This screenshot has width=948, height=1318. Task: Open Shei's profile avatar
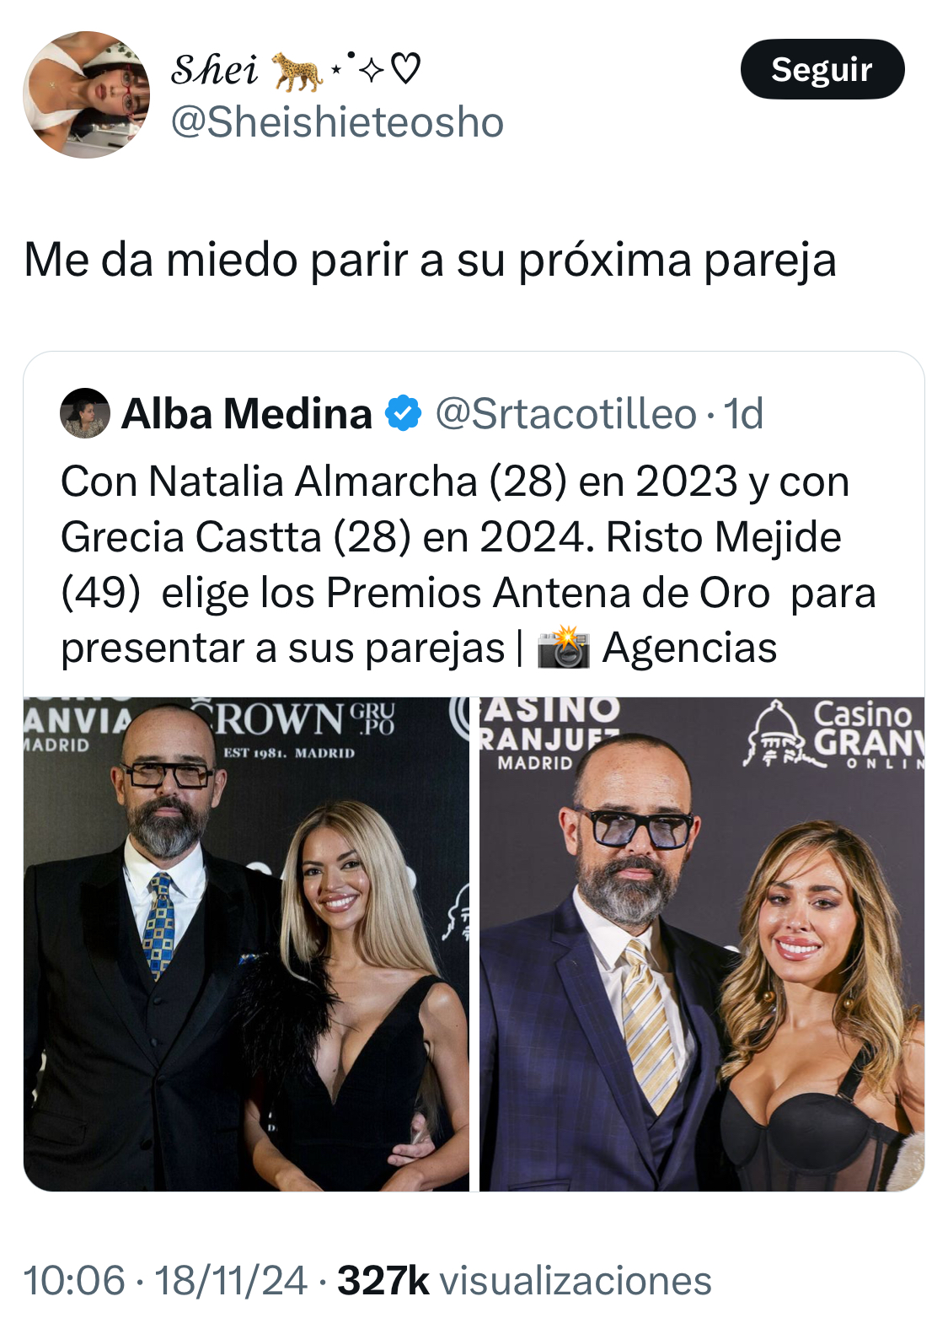coord(86,94)
